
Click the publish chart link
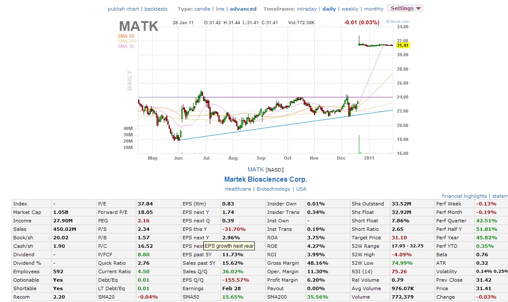pos(123,9)
